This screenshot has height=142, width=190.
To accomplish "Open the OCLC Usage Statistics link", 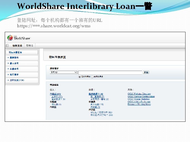I will click(139, 99).
